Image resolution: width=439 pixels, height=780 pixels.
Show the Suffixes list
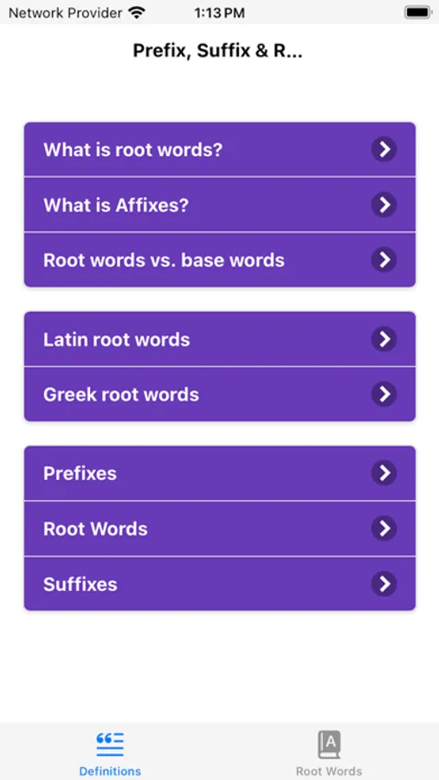pyautogui.click(x=220, y=583)
